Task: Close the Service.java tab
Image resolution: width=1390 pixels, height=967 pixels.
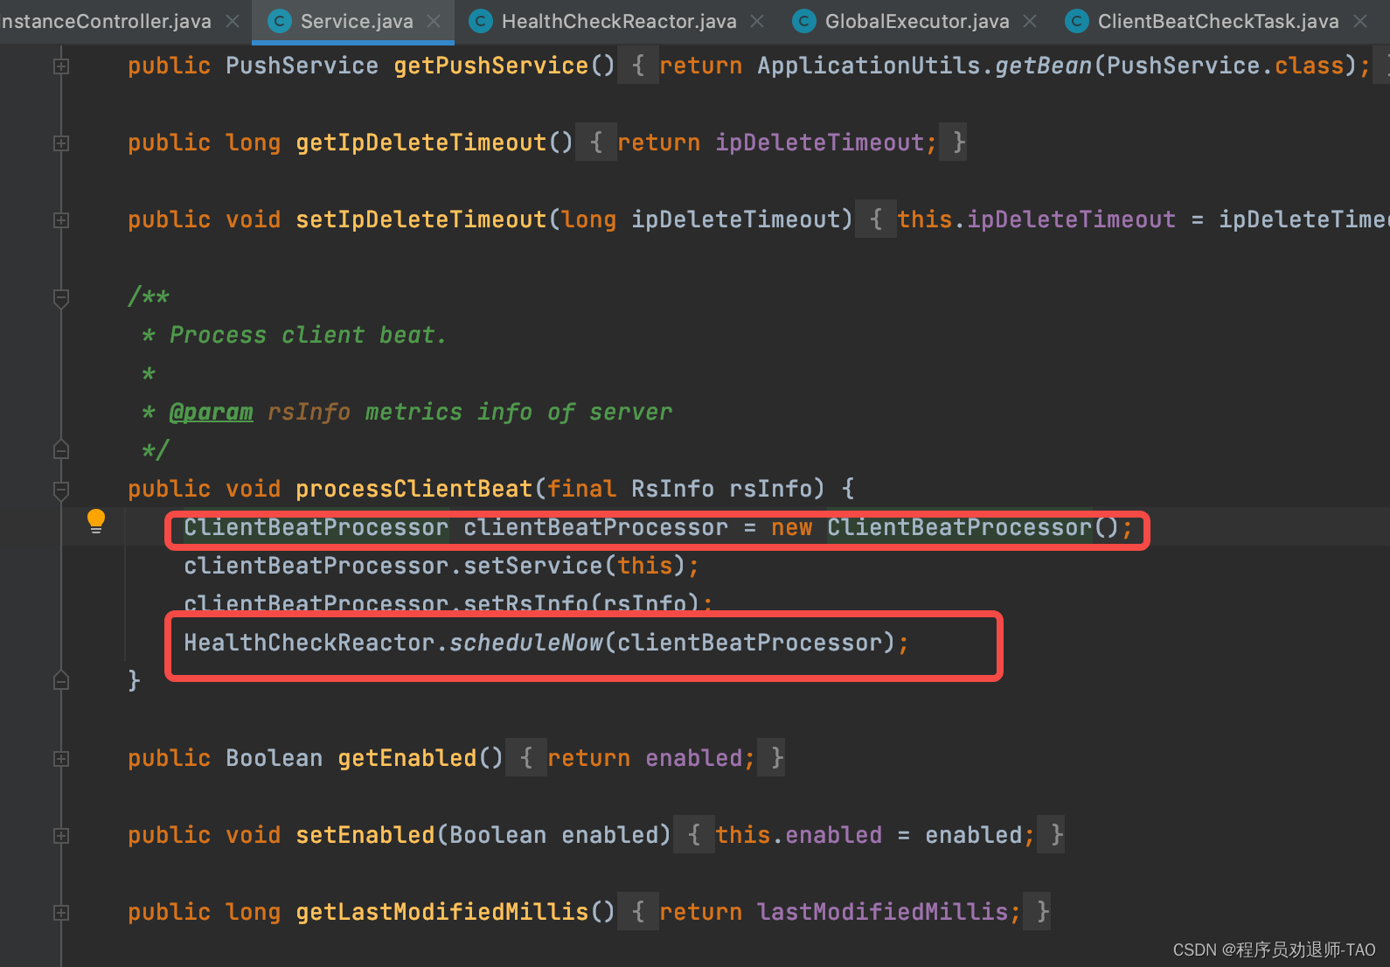Action: (x=434, y=21)
